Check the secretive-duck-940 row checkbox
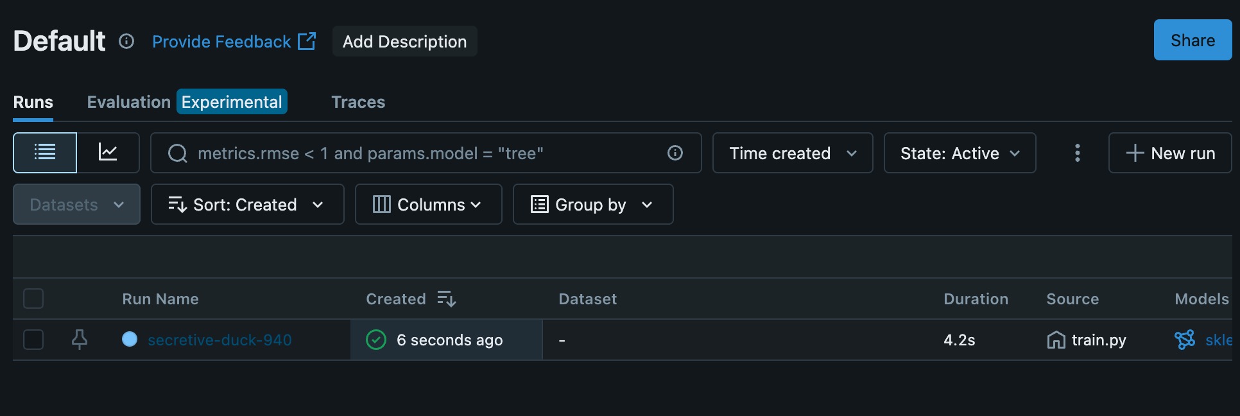The image size is (1240, 416). pyautogui.click(x=33, y=340)
